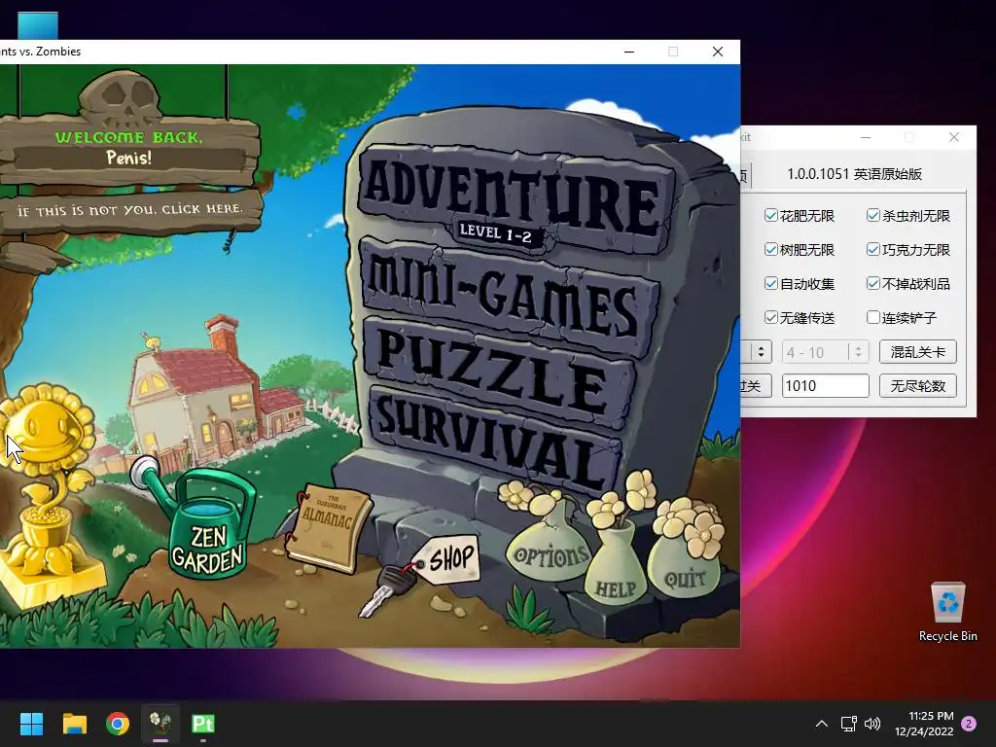Show hidden system tray icons chevron
This screenshot has width=996, height=747.
coord(821,724)
